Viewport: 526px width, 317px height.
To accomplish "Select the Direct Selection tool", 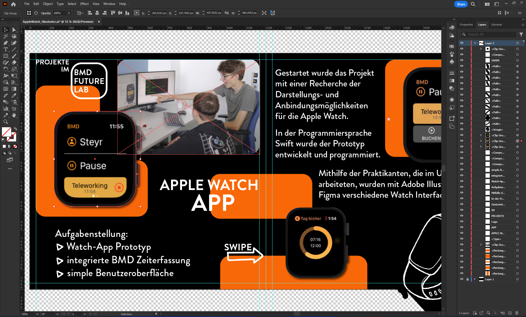I will pyautogui.click(x=14, y=30).
